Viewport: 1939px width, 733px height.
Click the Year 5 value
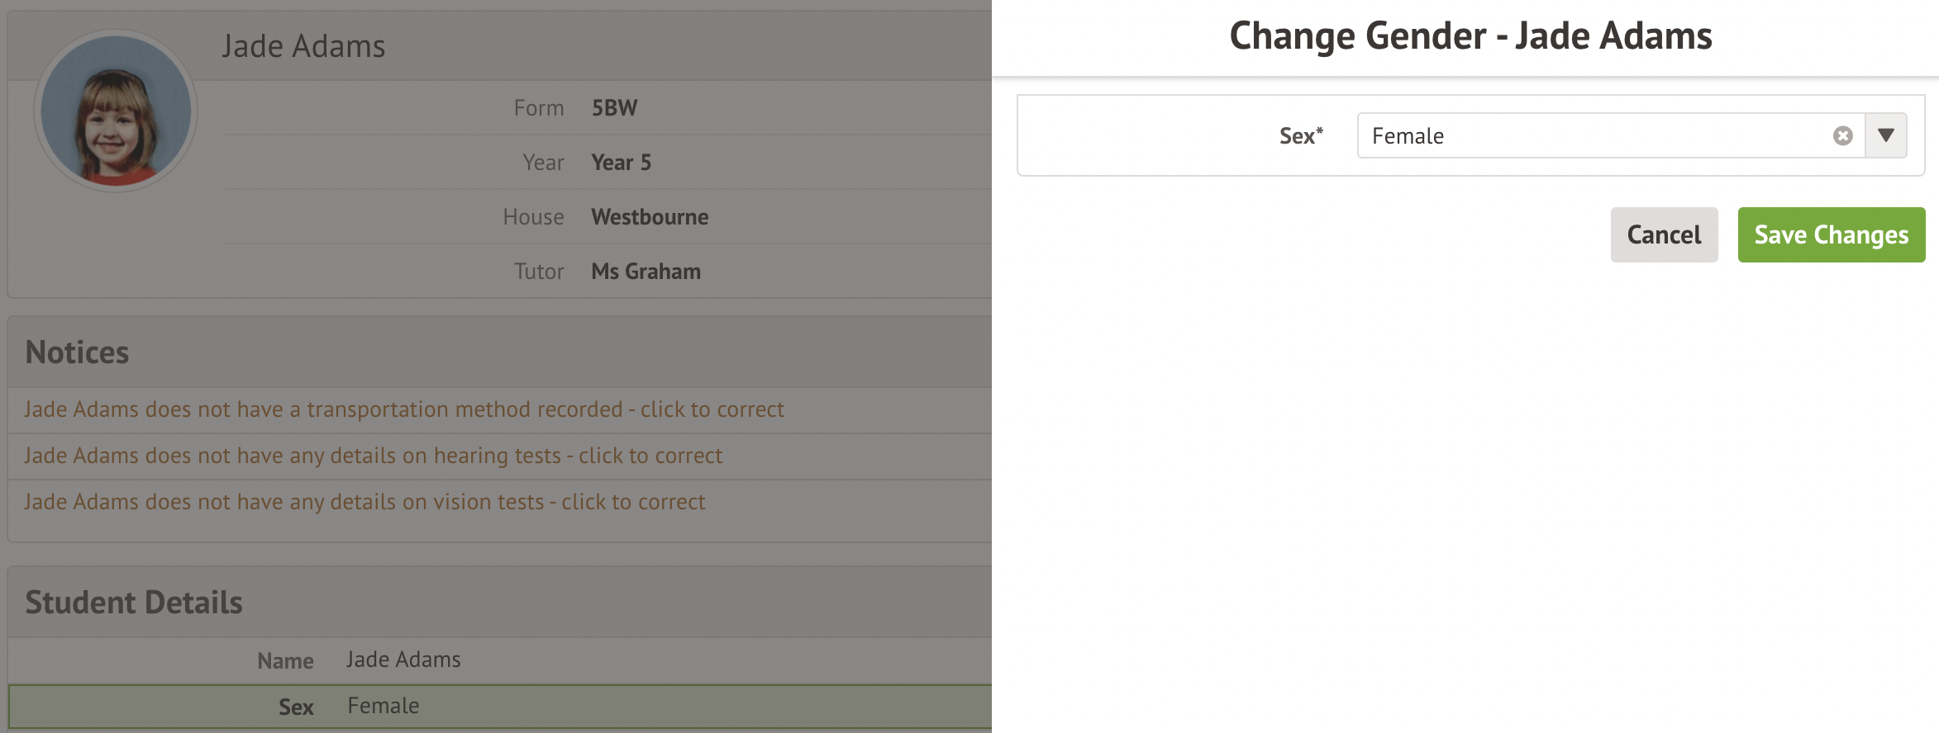[621, 163]
